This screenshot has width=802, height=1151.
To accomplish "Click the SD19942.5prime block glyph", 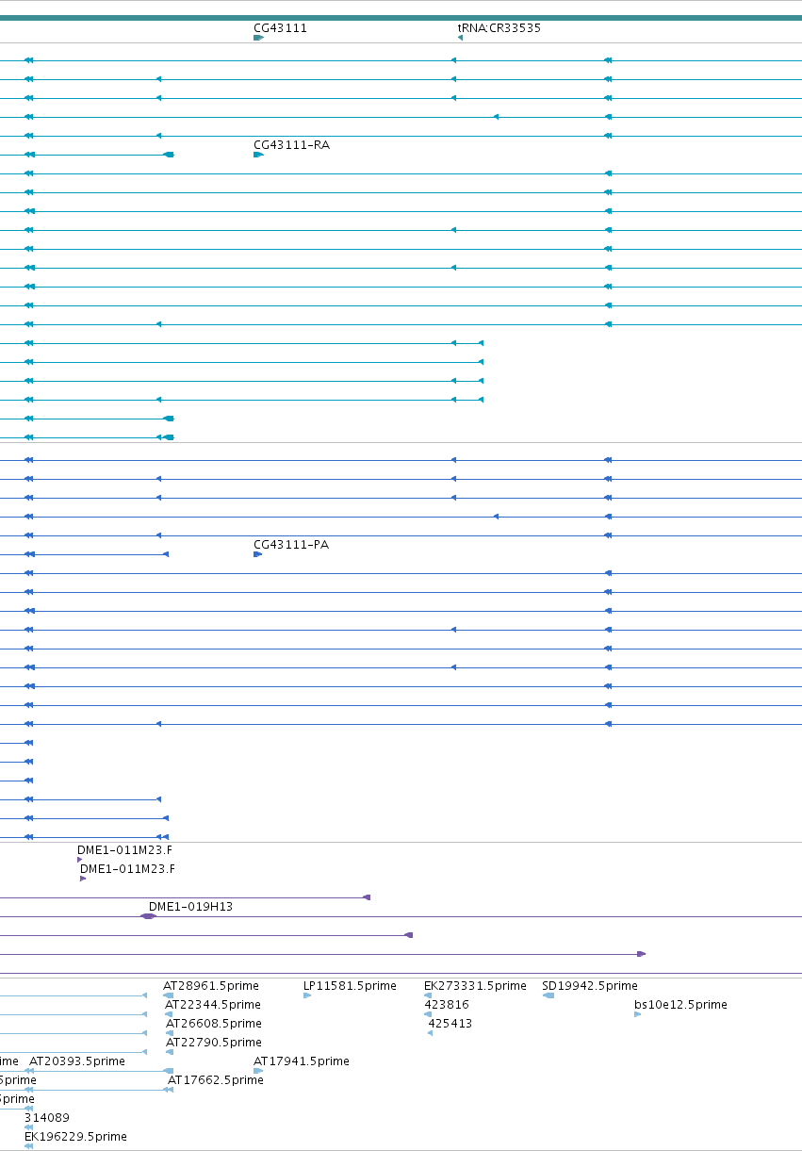I will pyautogui.click(x=548, y=995).
